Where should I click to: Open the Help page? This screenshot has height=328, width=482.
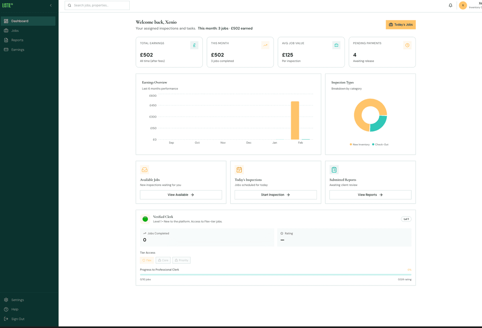[28, 310]
